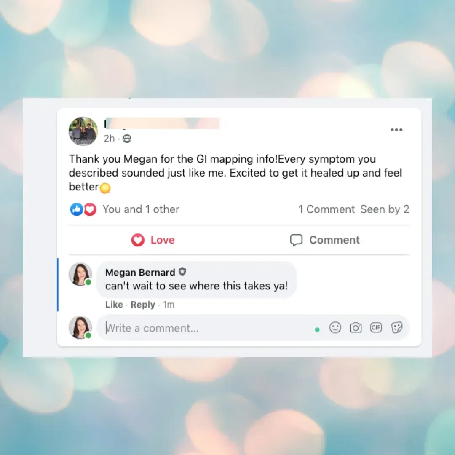Open the 1 Comment count link

click(x=327, y=209)
